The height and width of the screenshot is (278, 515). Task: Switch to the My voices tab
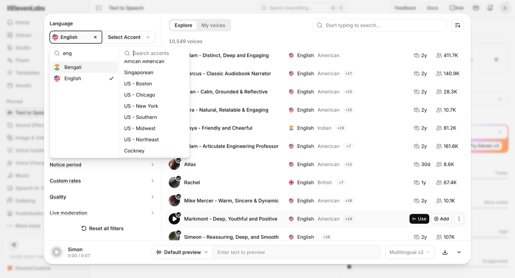pyautogui.click(x=213, y=25)
